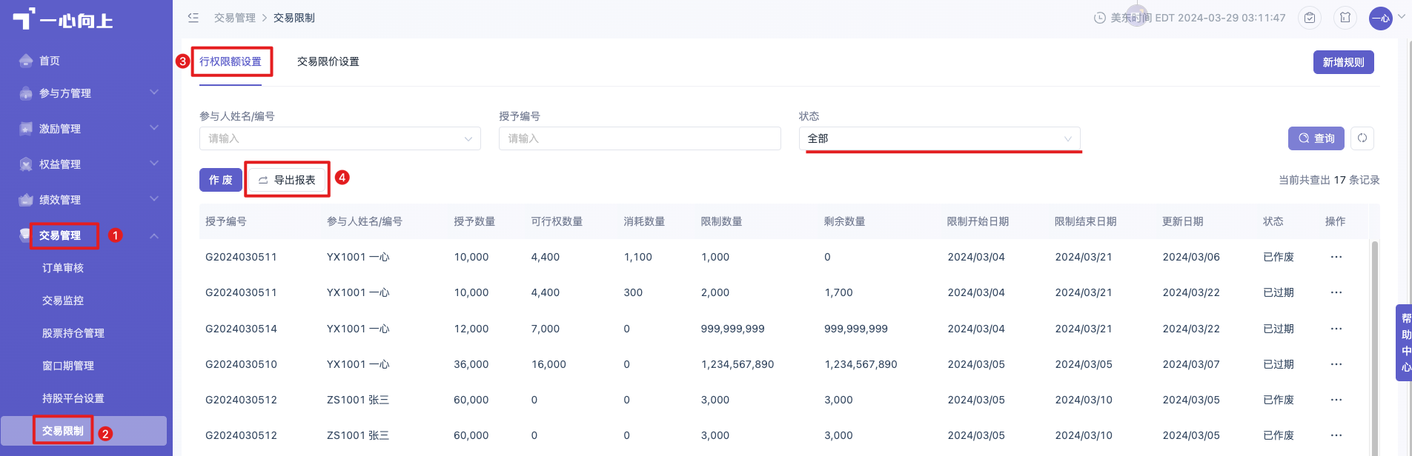The width and height of the screenshot is (1412, 456).
Task: Click the 新增规则 button
Action: pyautogui.click(x=1343, y=62)
